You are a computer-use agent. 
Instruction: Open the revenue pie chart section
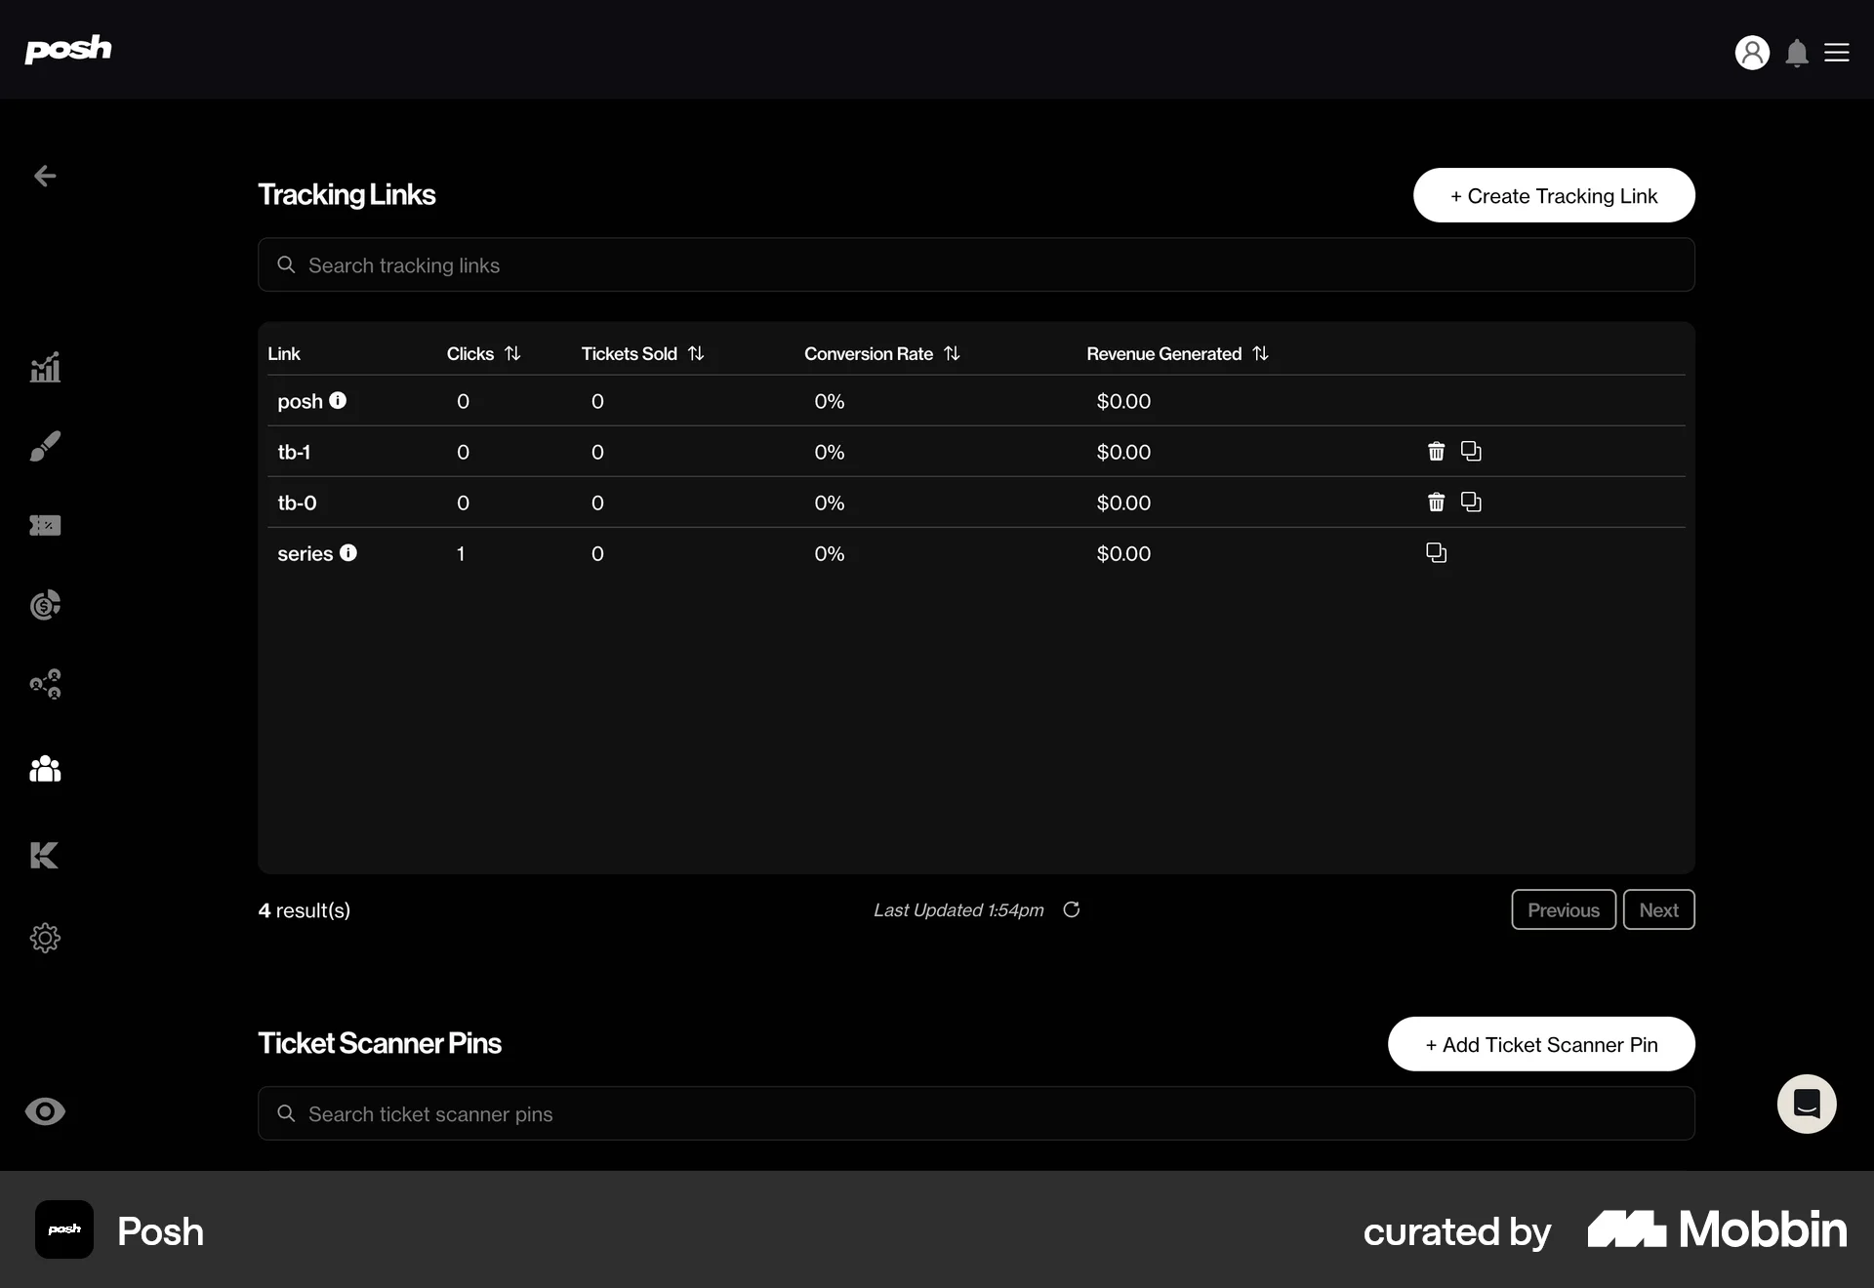click(45, 605)
